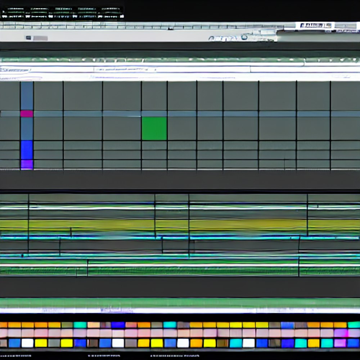Screen dimensions: 360x360
Task: Click the green ruler strip above the grid
Action: click(x=180, y=60)
